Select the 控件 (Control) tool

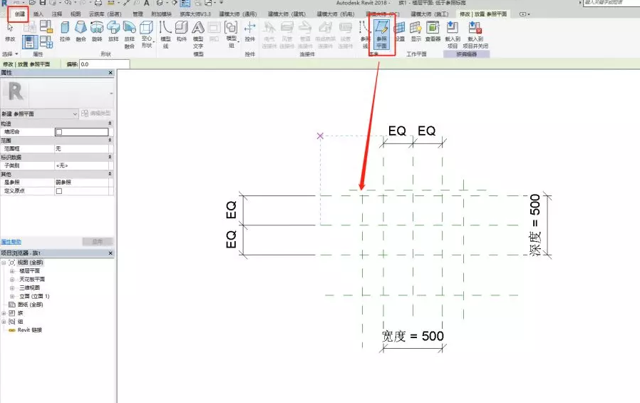(249, 31)
